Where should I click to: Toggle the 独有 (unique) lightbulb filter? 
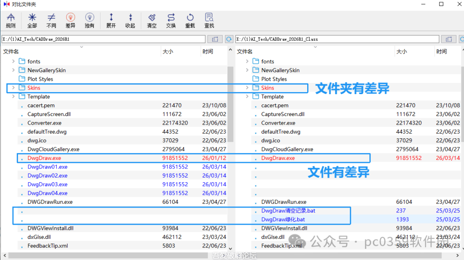pyautogui.click(x=89, y=20)
